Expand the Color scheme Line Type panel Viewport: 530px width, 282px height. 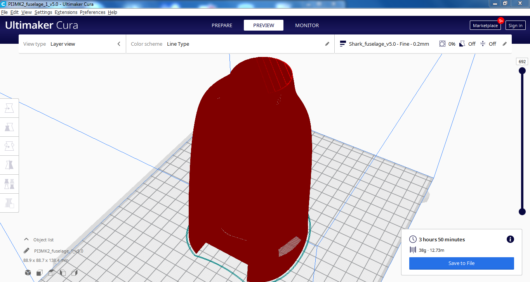click(230, 44)
